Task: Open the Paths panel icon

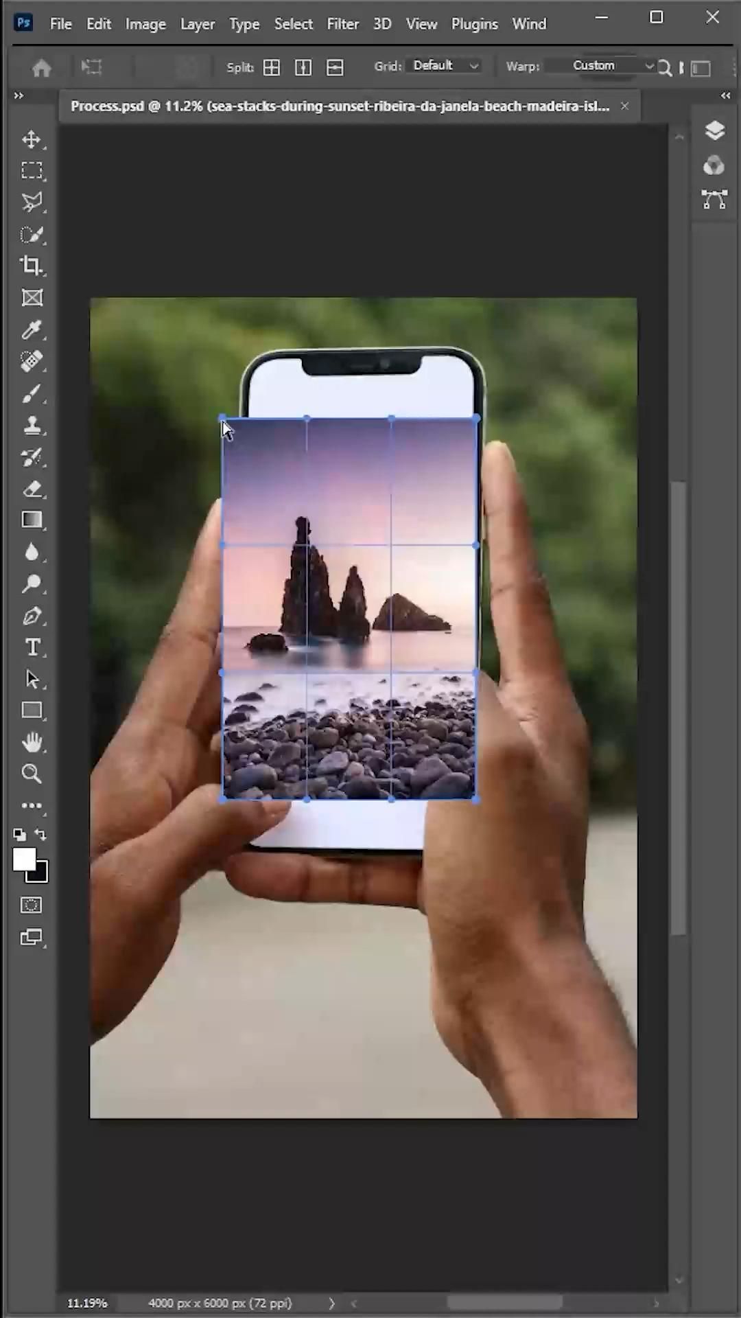Action: (714, 200)
